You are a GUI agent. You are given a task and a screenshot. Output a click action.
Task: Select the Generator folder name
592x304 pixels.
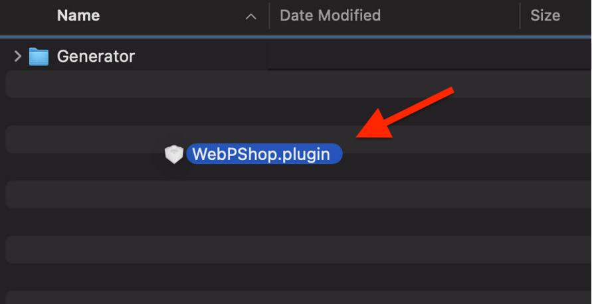96,57
